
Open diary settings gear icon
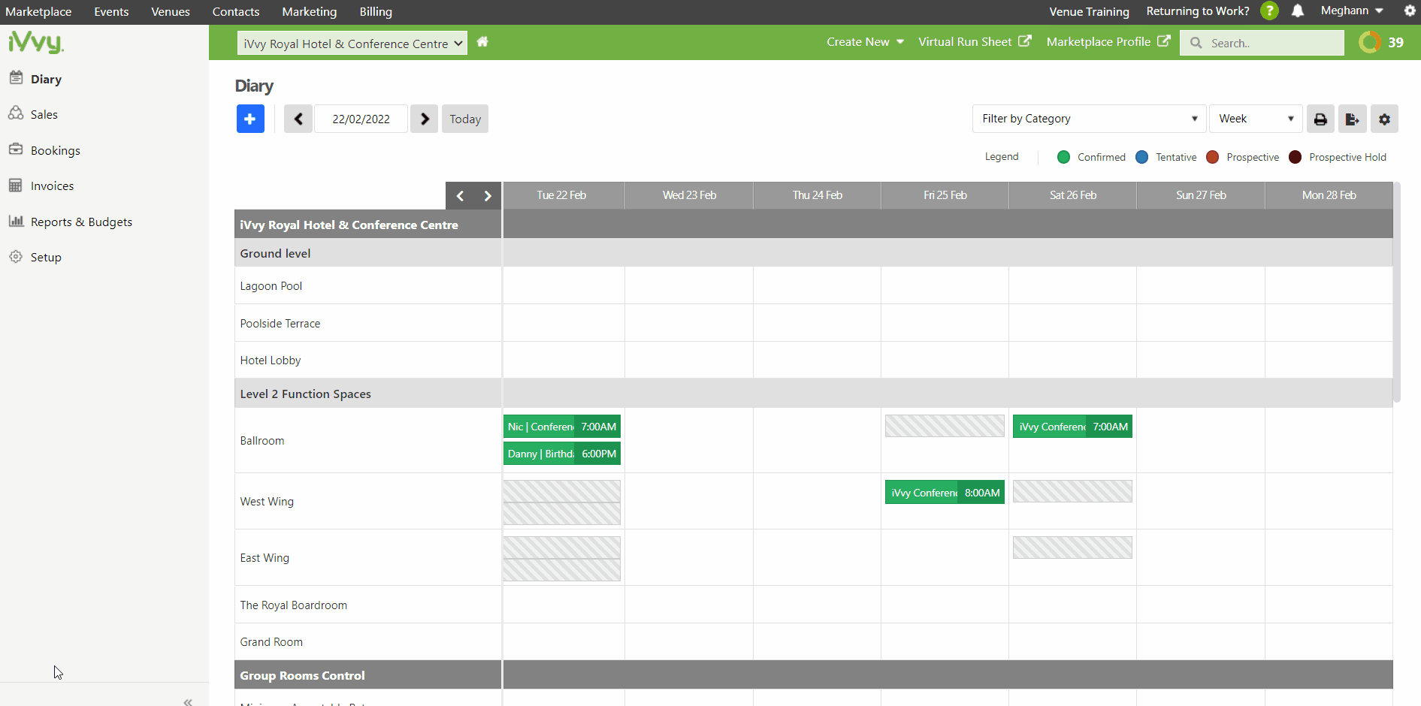(1384, 119)
